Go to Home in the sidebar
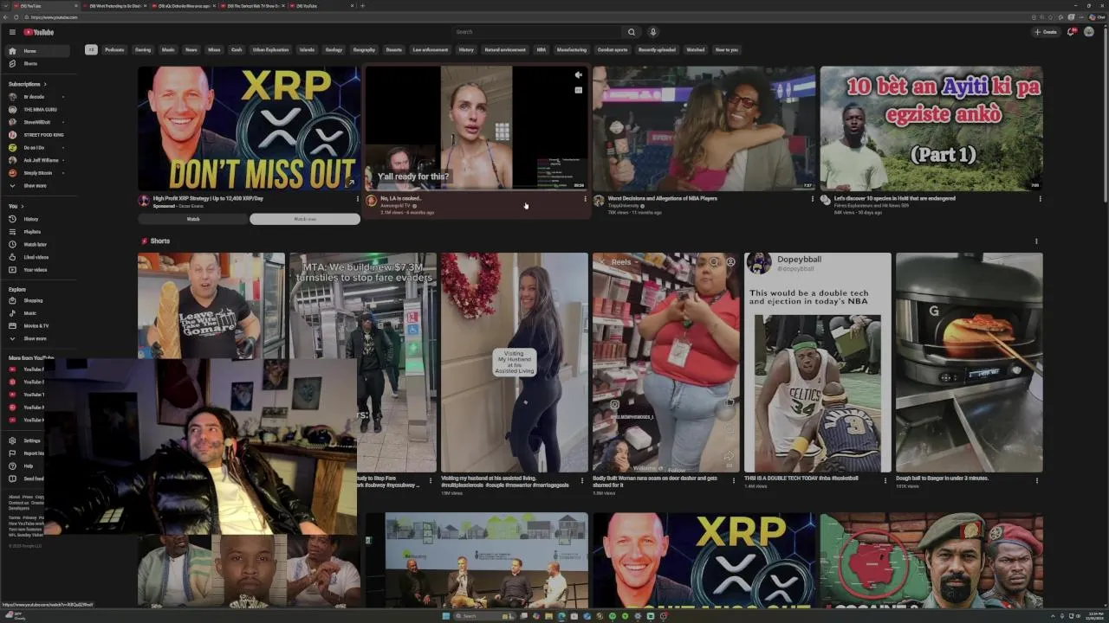Screen dimensions: 1109x623 (36, 51)
